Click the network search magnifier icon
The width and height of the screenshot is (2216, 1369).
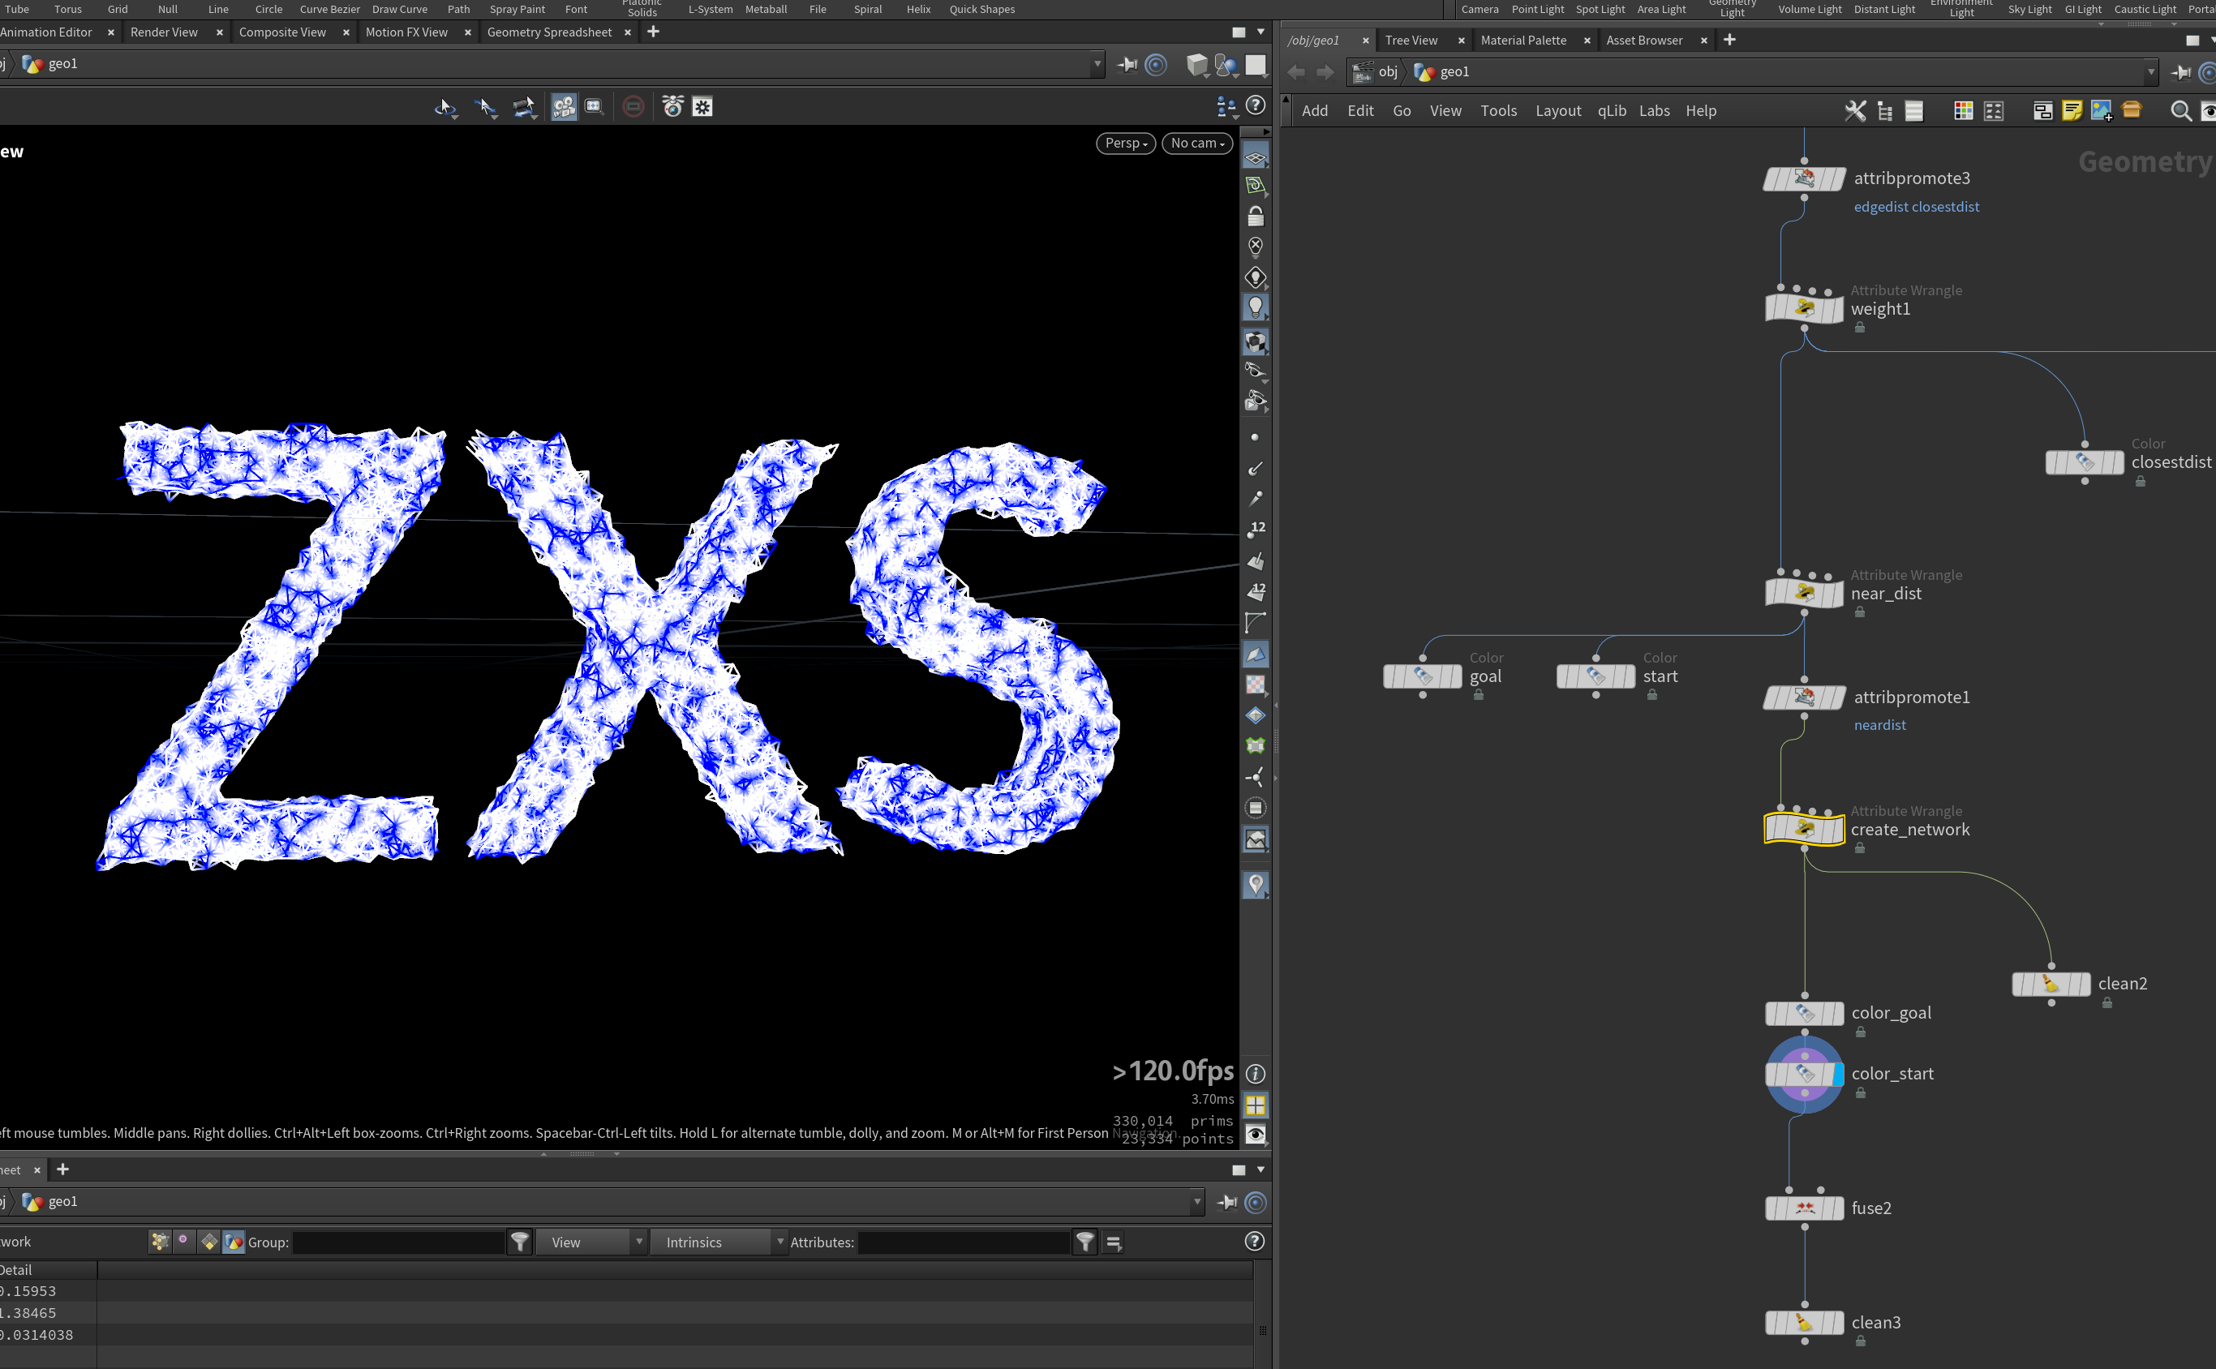pos(2180,110)
